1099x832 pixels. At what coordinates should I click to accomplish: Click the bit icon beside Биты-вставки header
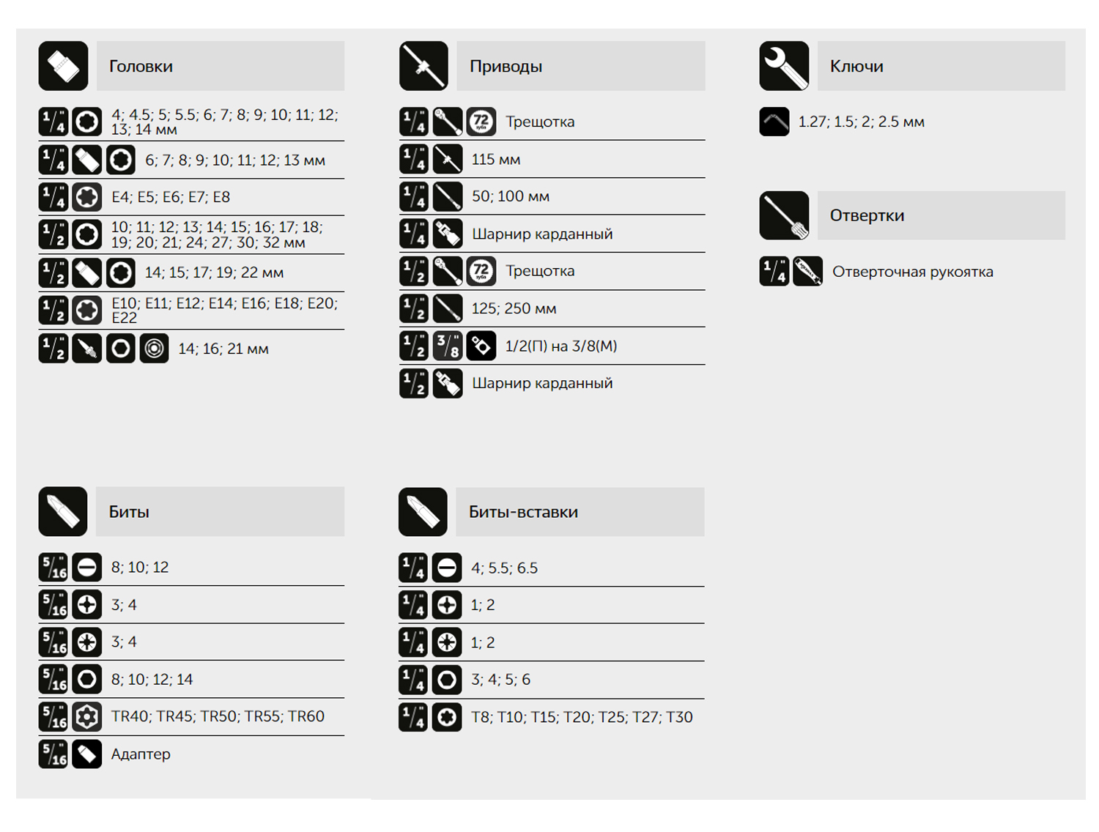tap(423, 511)
